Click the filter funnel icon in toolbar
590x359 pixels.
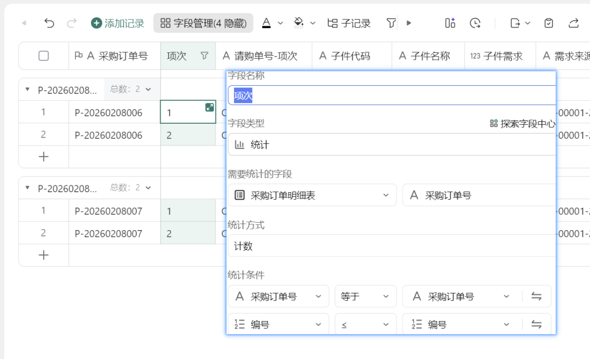391,23
